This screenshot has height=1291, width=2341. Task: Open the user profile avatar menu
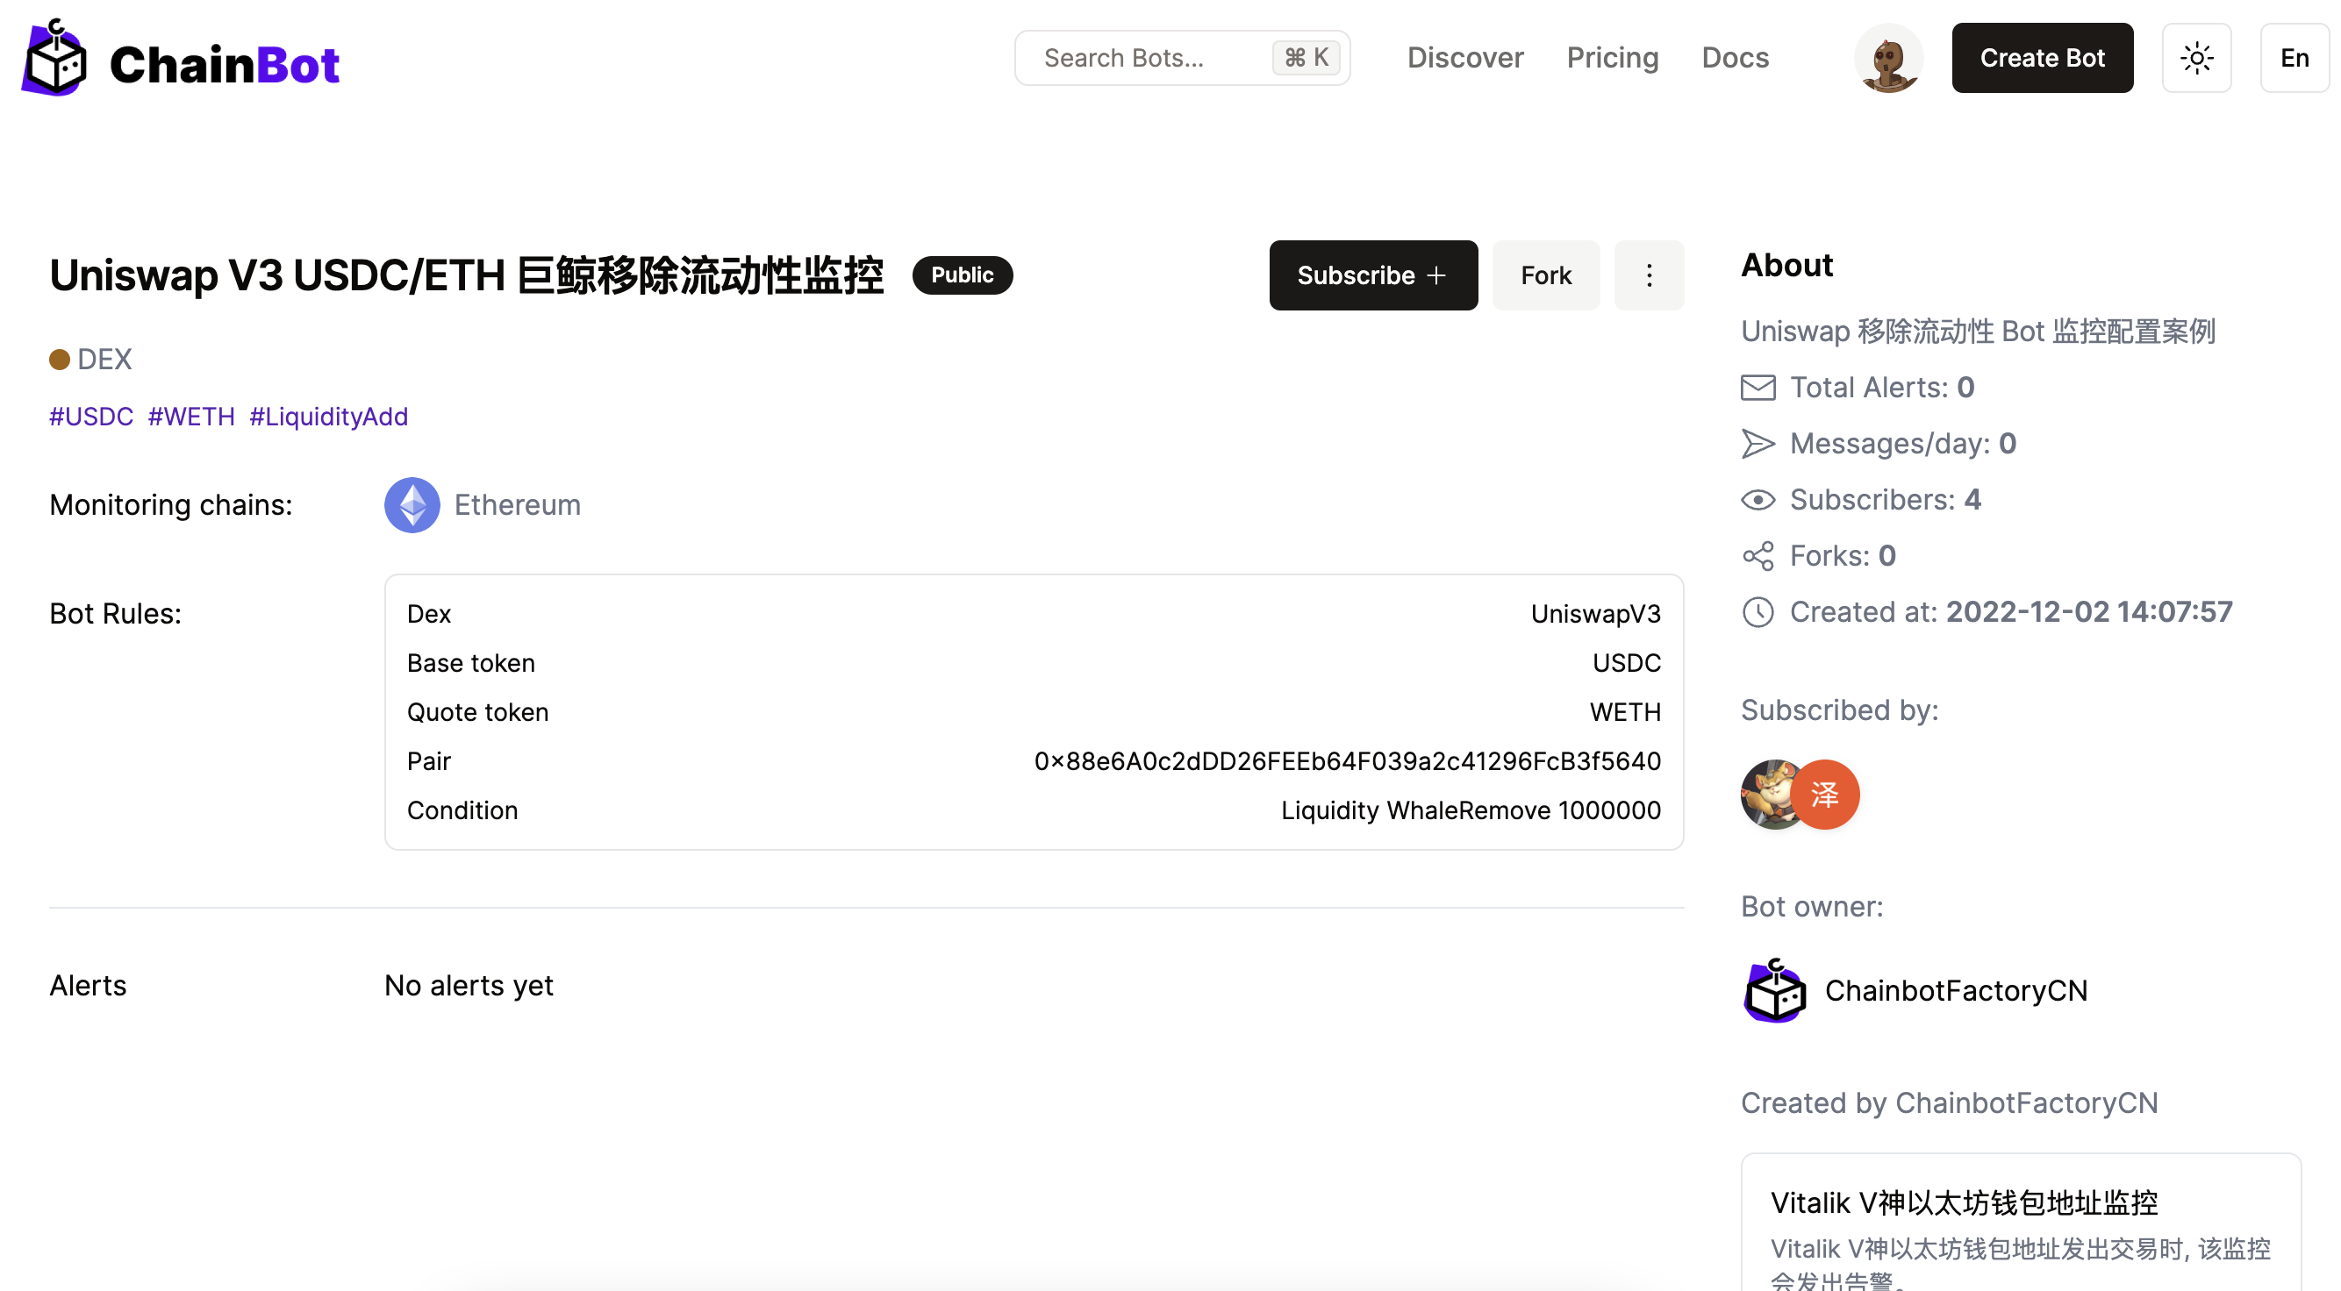[x=1888, y=58]
